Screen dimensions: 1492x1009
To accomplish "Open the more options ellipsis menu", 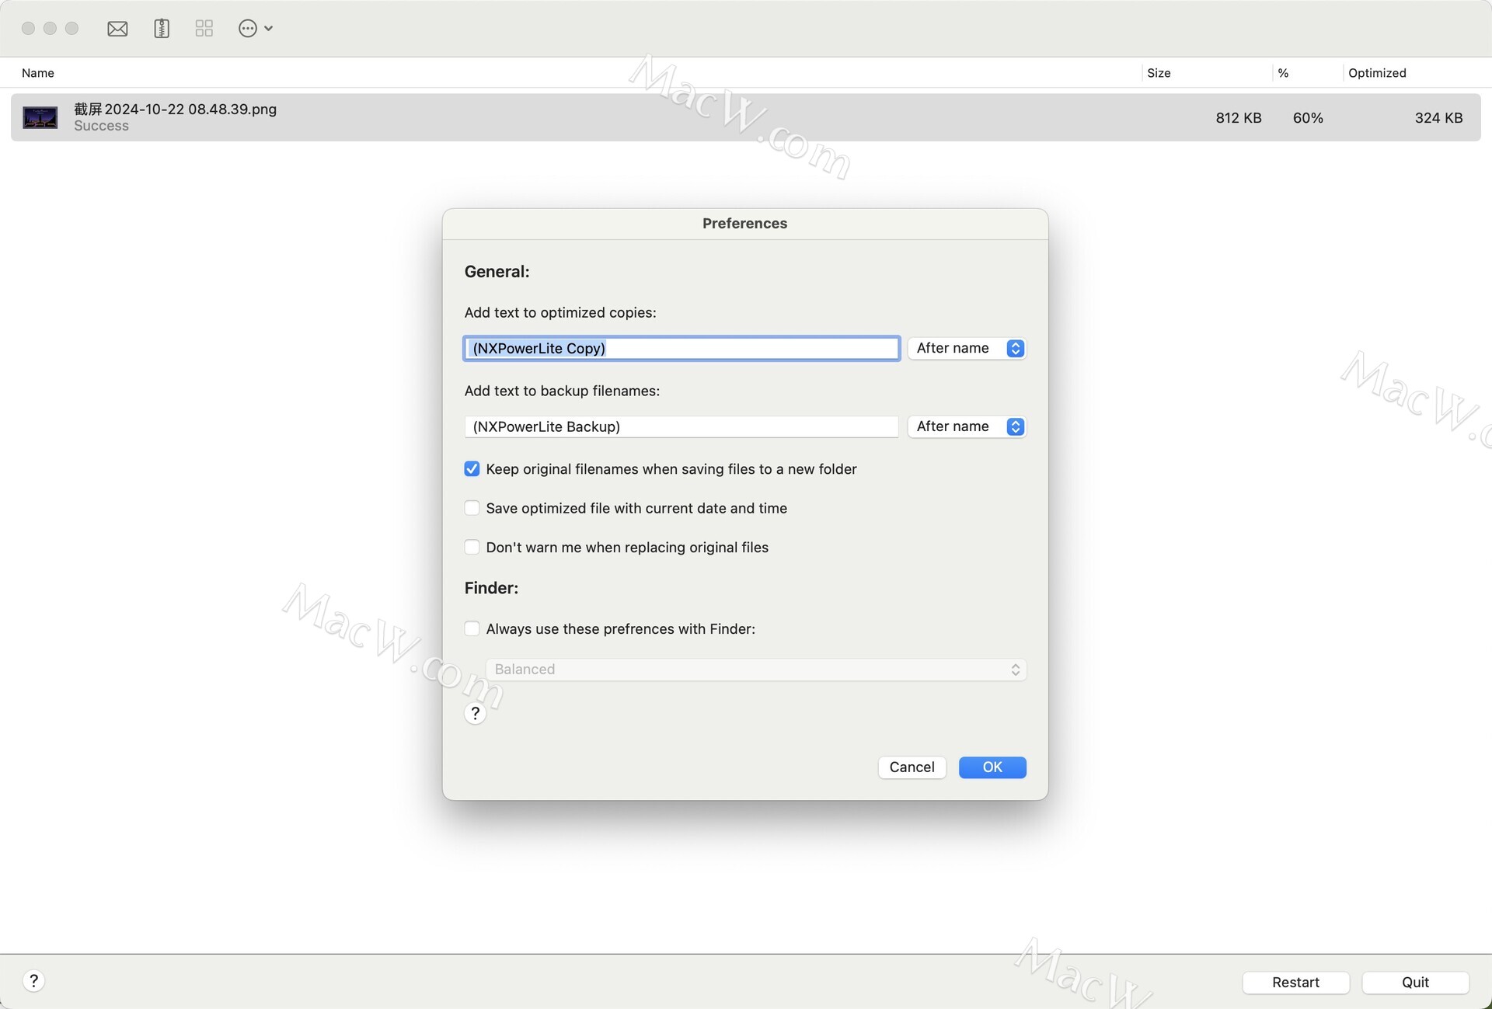I will (255, 29).
